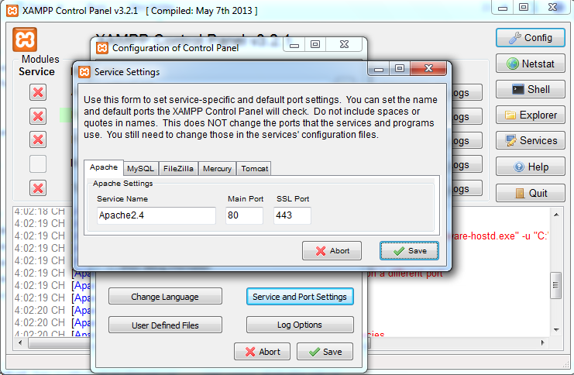Viewport: 574px width, 375px height.
Task: Check the empty fourth service checkbox
Action: [38, 163]
